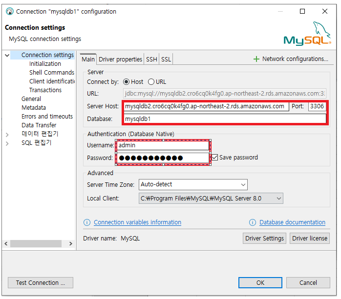The image size is (341, 299).
Task: Click the Database name field
Action: pyautogui.click(x=225, y=119)
